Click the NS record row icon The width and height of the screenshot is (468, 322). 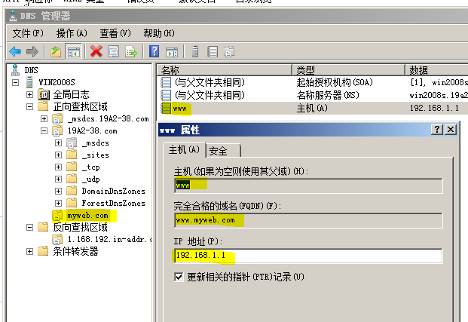[x=166, y=95]
